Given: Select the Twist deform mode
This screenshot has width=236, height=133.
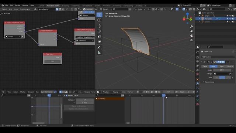Looking at the screenshot, I should 205,66.
